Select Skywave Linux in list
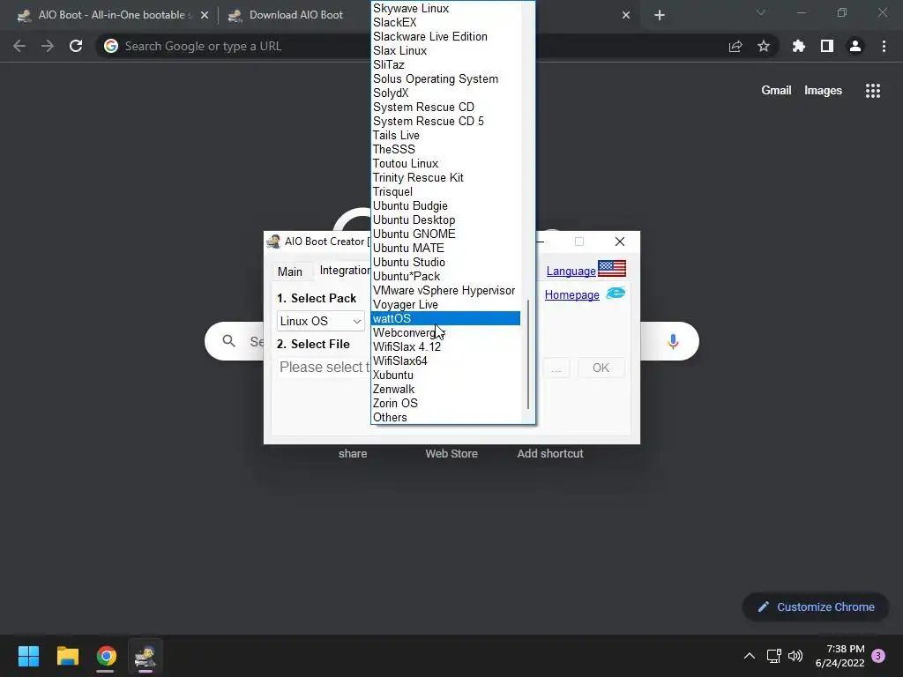This screenshot has height=677, width=903. 445,8
